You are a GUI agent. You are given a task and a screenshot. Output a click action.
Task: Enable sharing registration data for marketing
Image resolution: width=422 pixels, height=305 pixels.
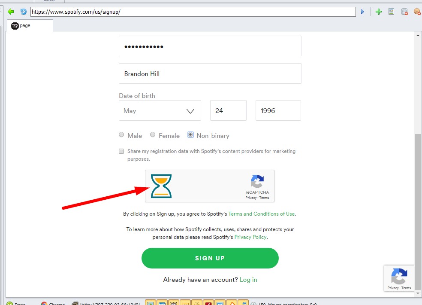point(121,151)
